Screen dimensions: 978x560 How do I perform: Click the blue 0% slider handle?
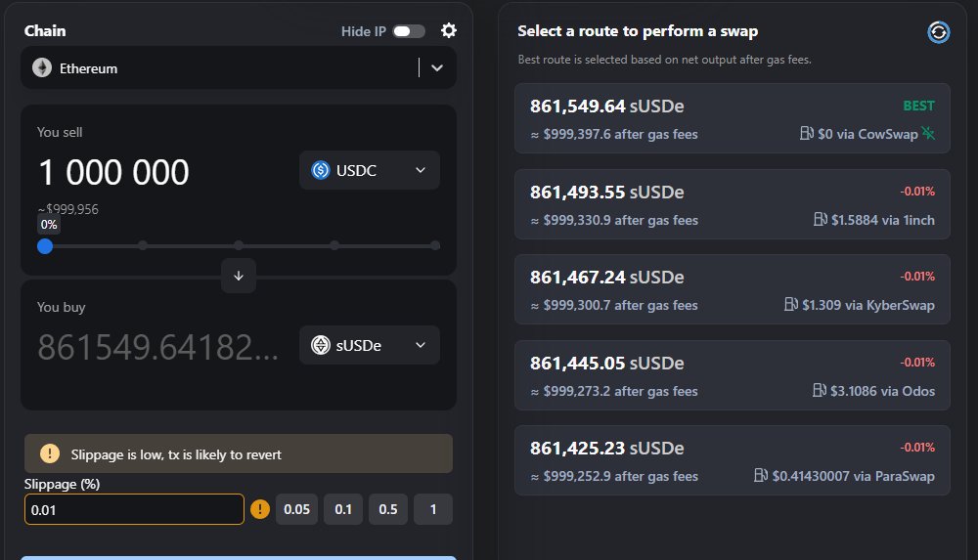coord(45,246)
